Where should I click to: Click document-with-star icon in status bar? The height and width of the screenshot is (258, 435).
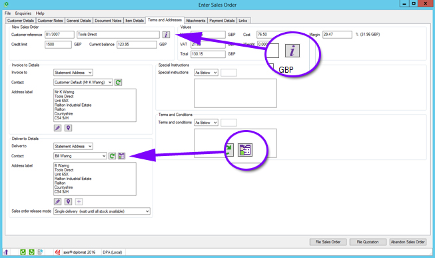pyautogui.click(x=40, y=252)
